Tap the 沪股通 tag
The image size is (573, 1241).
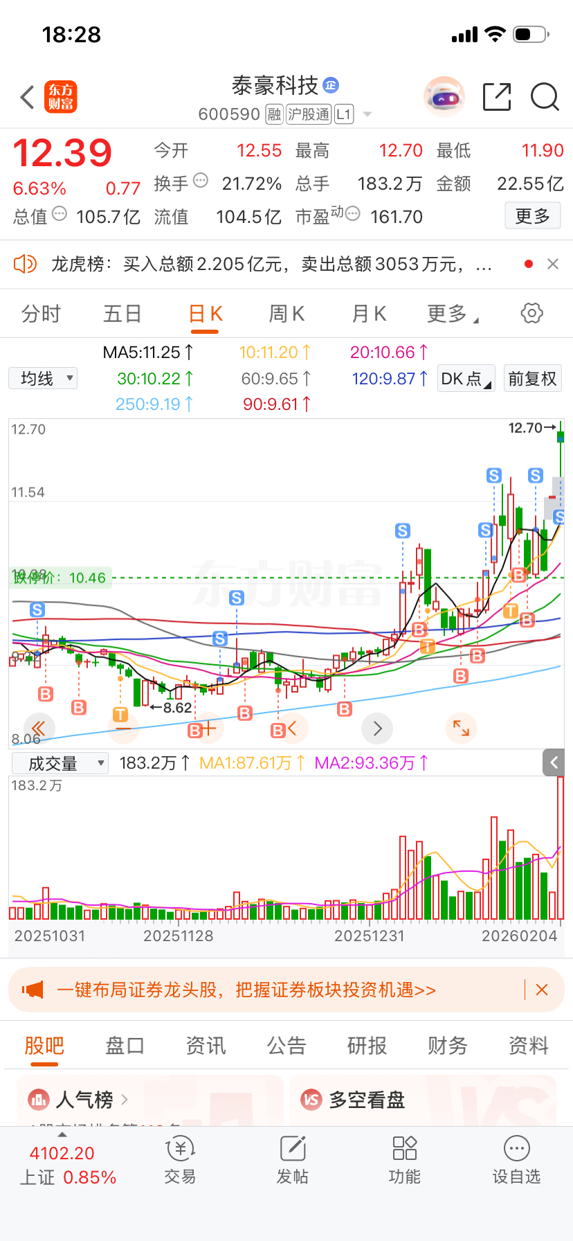coord(309,114)
